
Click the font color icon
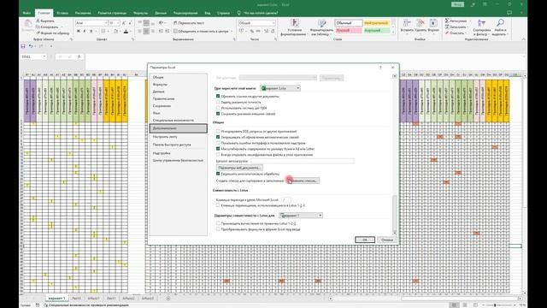pyautogui.click(x=126, y=31)
